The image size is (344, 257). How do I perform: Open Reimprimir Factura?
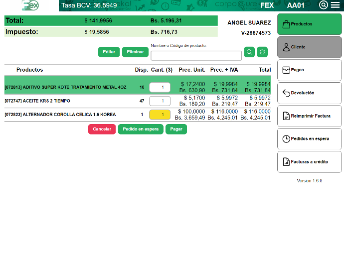309,116
